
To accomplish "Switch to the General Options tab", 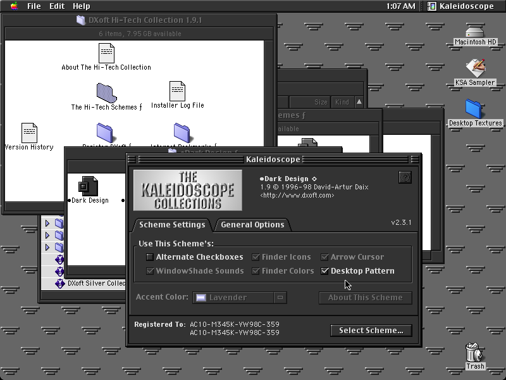I will 252,225.
